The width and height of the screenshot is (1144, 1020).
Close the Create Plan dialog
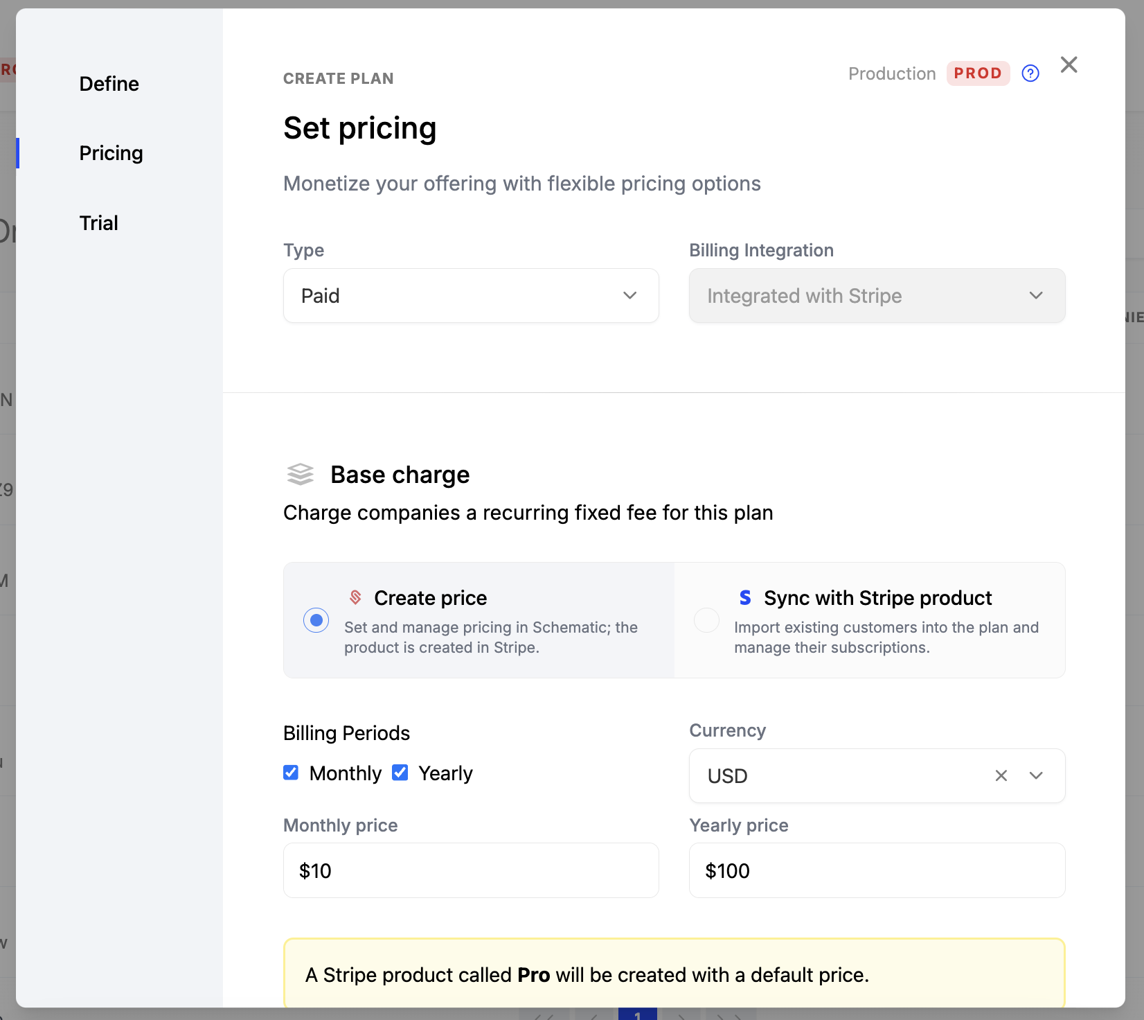(x=1069, y=65)
